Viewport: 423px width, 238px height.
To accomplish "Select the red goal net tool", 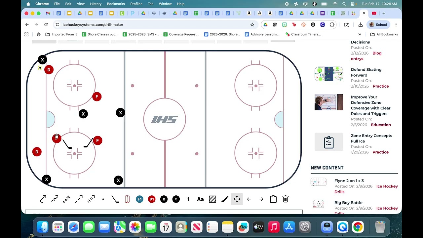I will tap(127, 199).
